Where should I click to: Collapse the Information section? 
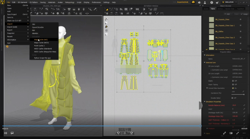pyautogui.click(x=204, y=55)
